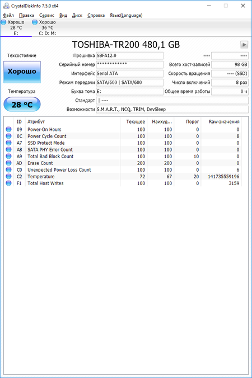
Task: Open the Вид menu
Action: 63,16
